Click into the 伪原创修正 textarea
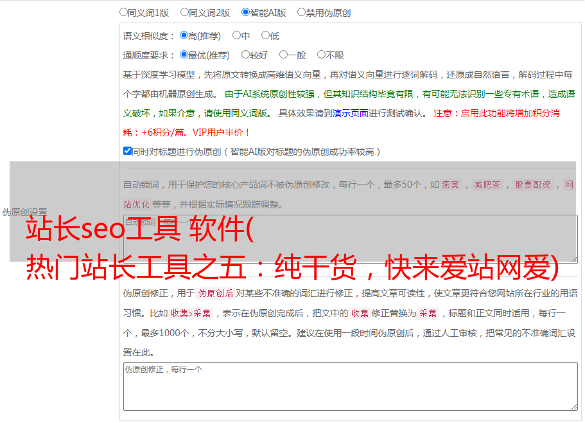 coord(351,386)
